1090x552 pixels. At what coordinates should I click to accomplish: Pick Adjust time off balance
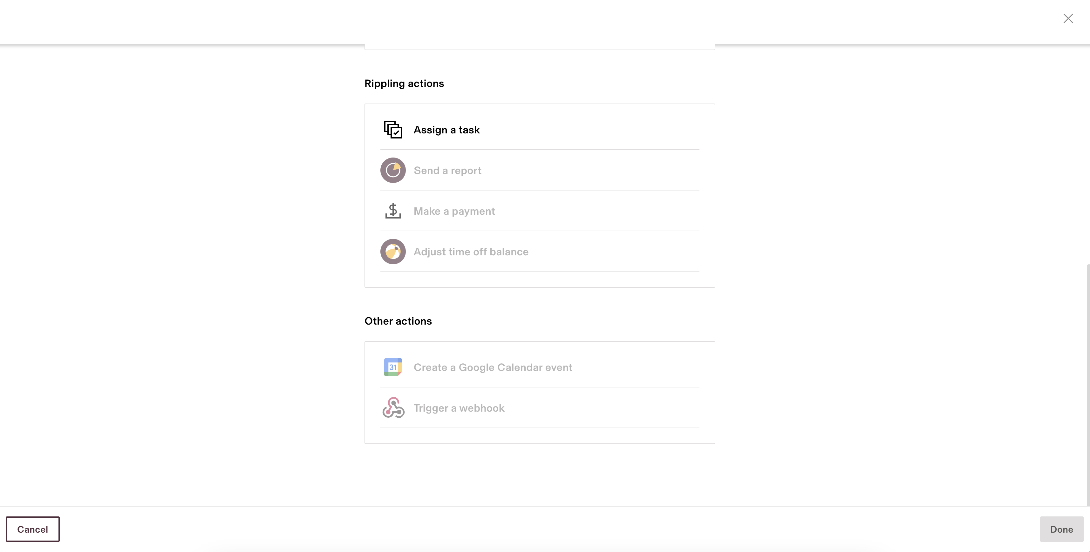coord(540,252)
